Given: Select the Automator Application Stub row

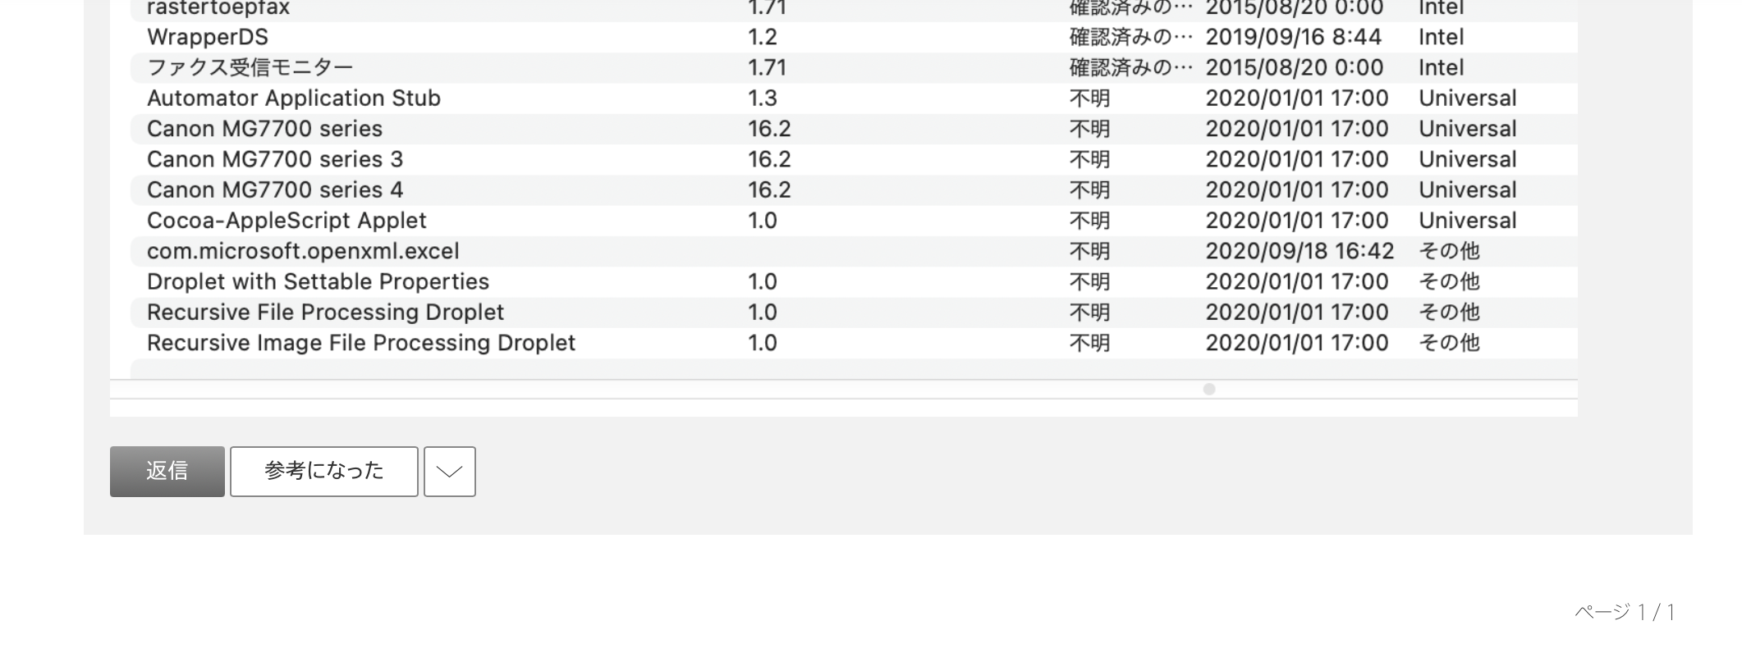Looking at the screenshot, I should [x=293, y=98].
